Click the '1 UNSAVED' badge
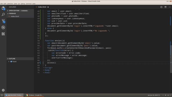Screen dimensions: 172x97 (x=24, y=11)
